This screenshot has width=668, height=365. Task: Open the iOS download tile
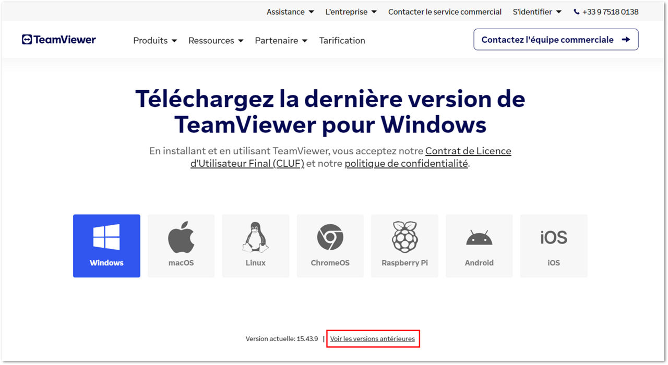554,246
